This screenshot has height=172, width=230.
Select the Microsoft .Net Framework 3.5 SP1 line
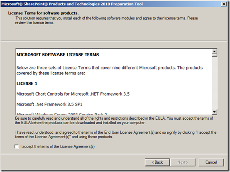(49, 104)
